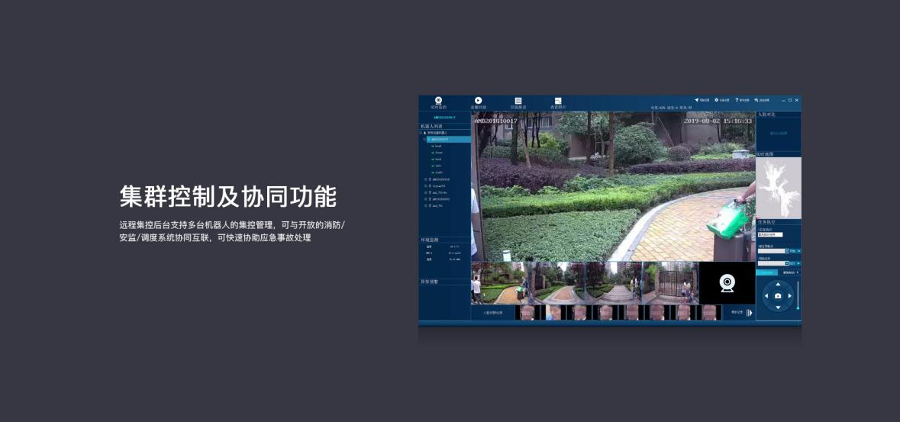This screenshot has height=422, width=900.
Task: Click the list view icon in top toolbar
Action: pos(518,101)
